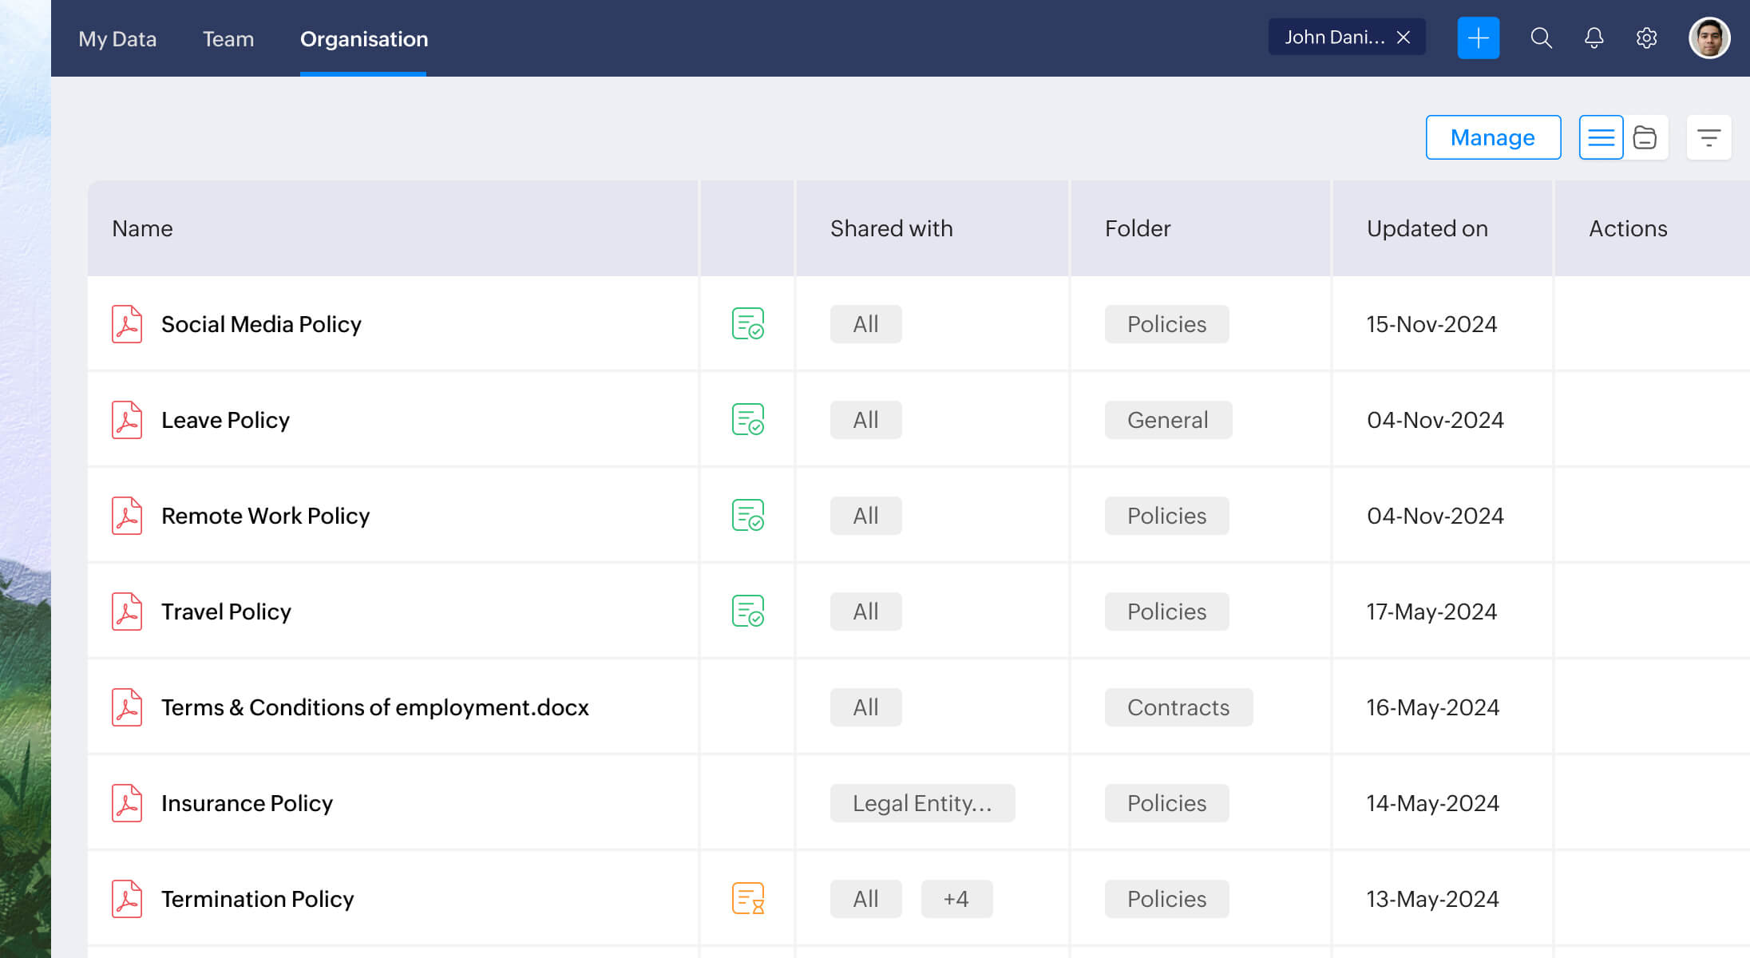This screenshot has height=958, width=1750.
Task: Switch to folder view
Action: click(1645, 137)
